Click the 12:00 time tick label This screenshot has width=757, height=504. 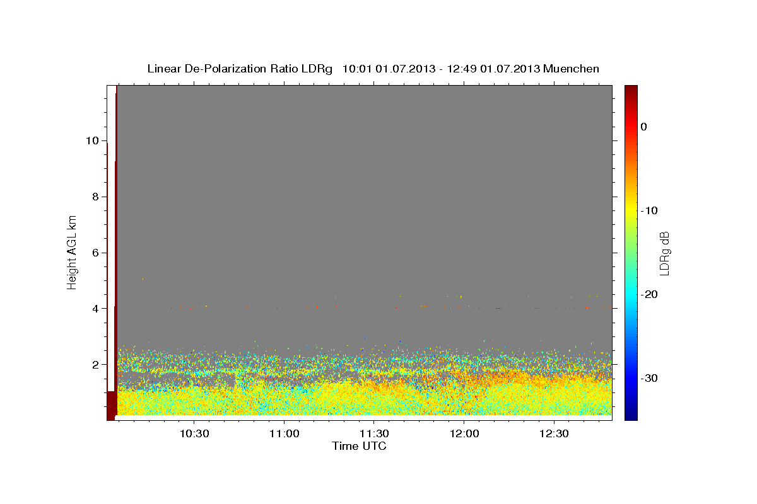point(464,434)
